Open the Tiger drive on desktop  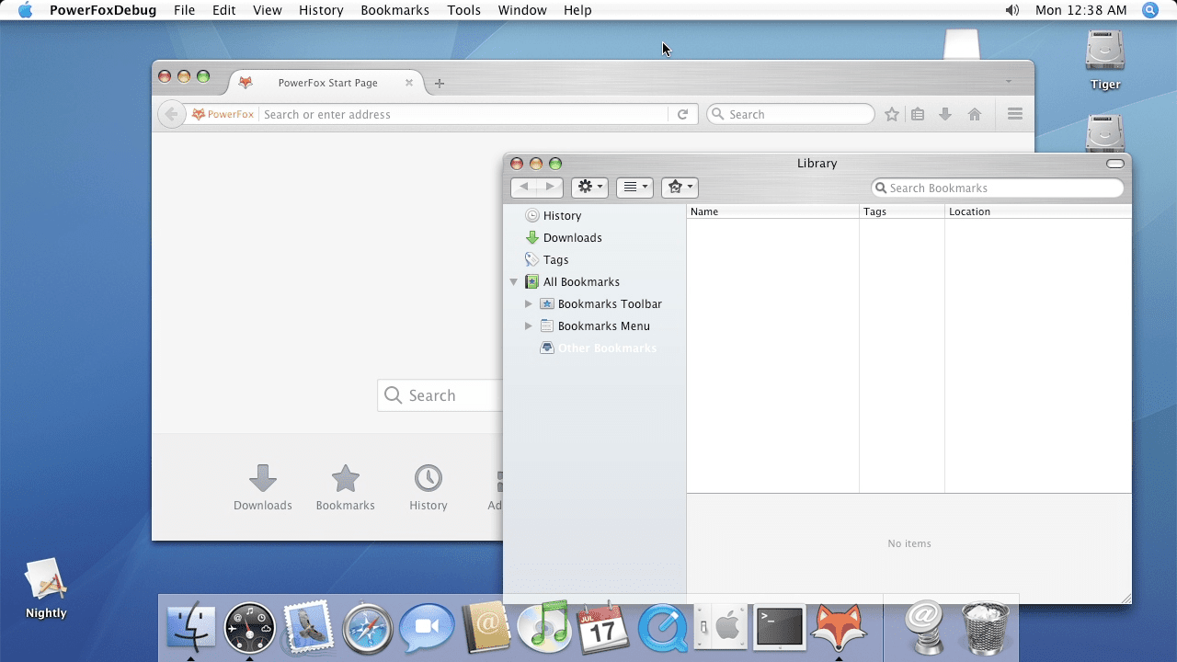click(1105, 61)
